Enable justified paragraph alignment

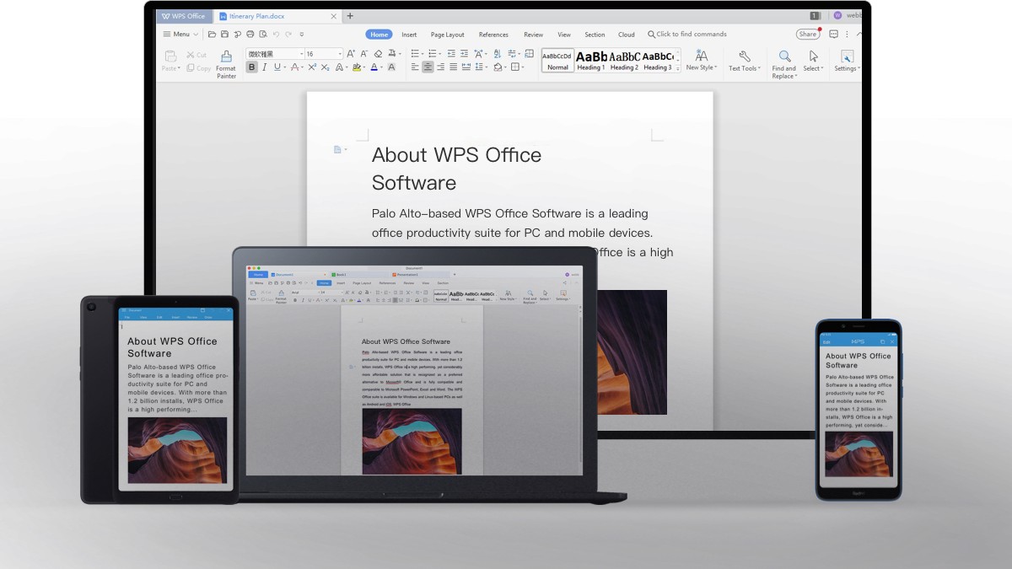[452, 67]
